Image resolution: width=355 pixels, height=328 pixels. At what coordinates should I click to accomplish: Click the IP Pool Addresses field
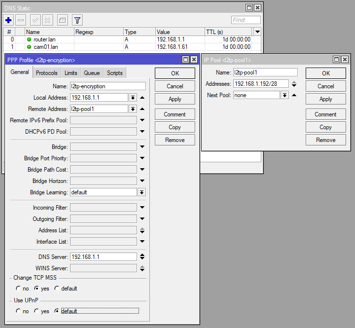click(261, 84)
